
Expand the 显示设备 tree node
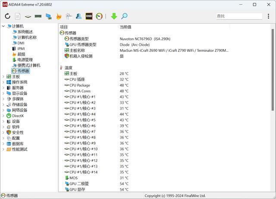(x=3, y=93)
